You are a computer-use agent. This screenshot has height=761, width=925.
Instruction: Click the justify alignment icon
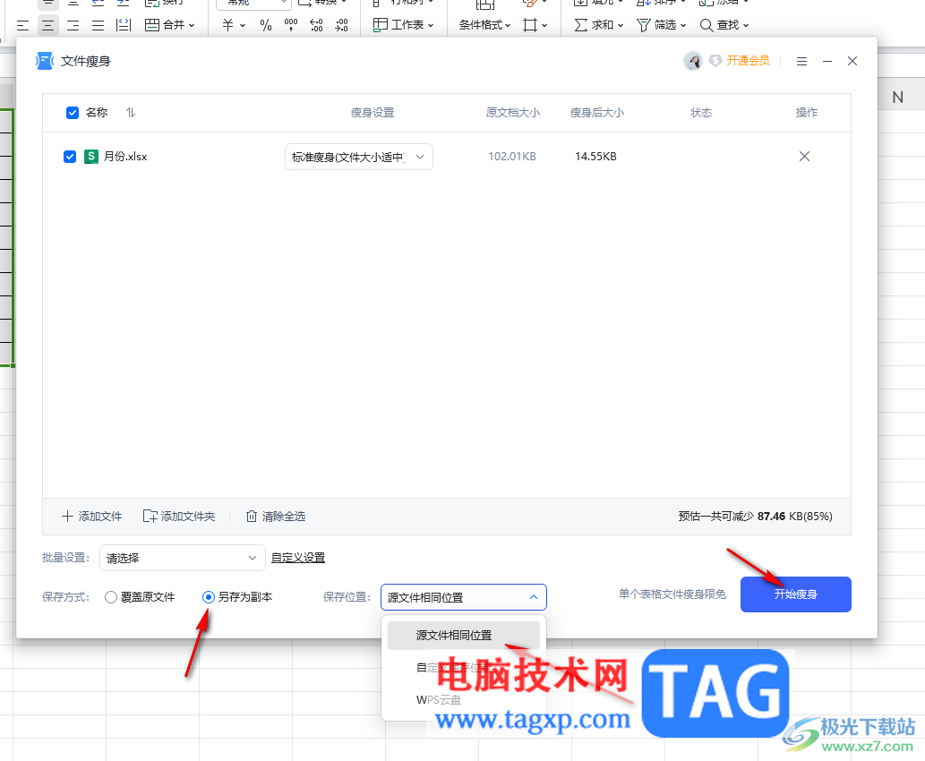(x=98, y=25)
